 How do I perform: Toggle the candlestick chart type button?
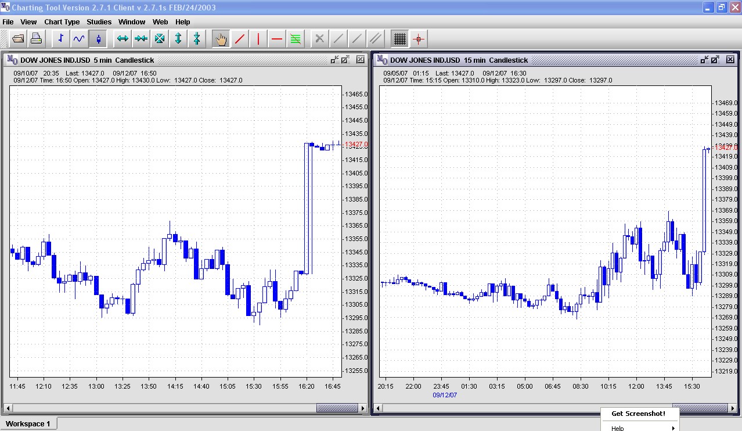pos(98,39)
